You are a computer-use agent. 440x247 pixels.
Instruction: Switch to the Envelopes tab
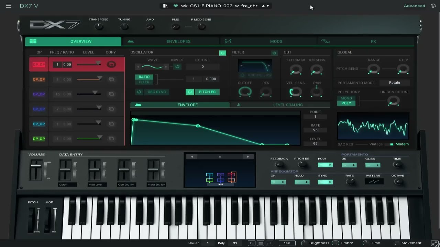[170, 42]
